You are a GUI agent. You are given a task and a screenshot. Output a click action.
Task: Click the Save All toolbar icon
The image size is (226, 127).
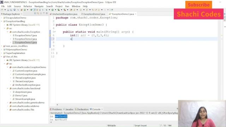coord(11,10)
